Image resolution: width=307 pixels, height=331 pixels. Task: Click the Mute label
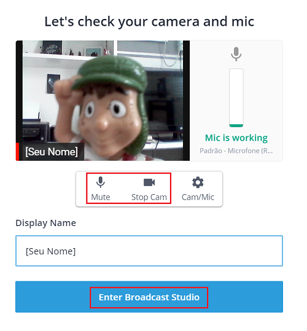pyautogui.click(x=101, y=197)
